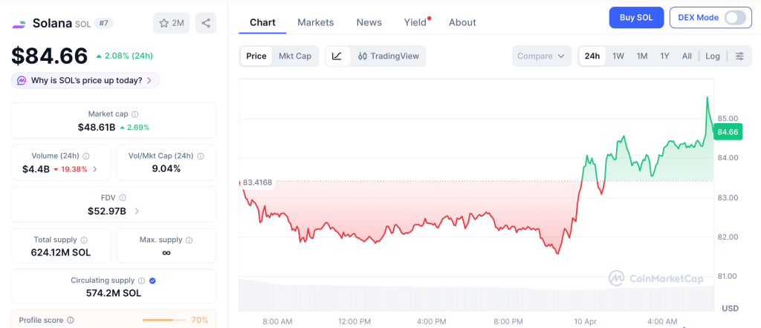
Task: Expand the FDV details chevron
Action: 137,211
